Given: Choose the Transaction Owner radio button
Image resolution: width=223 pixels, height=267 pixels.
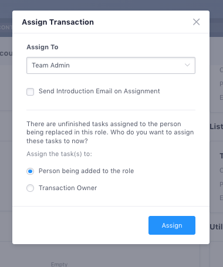Looking at the screenshot, I should point(30,188).
